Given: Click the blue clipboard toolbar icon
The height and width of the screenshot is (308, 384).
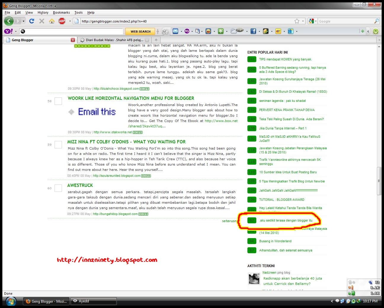Looking at the screenshot, I should pyautogui.click(x=291, y=31).
